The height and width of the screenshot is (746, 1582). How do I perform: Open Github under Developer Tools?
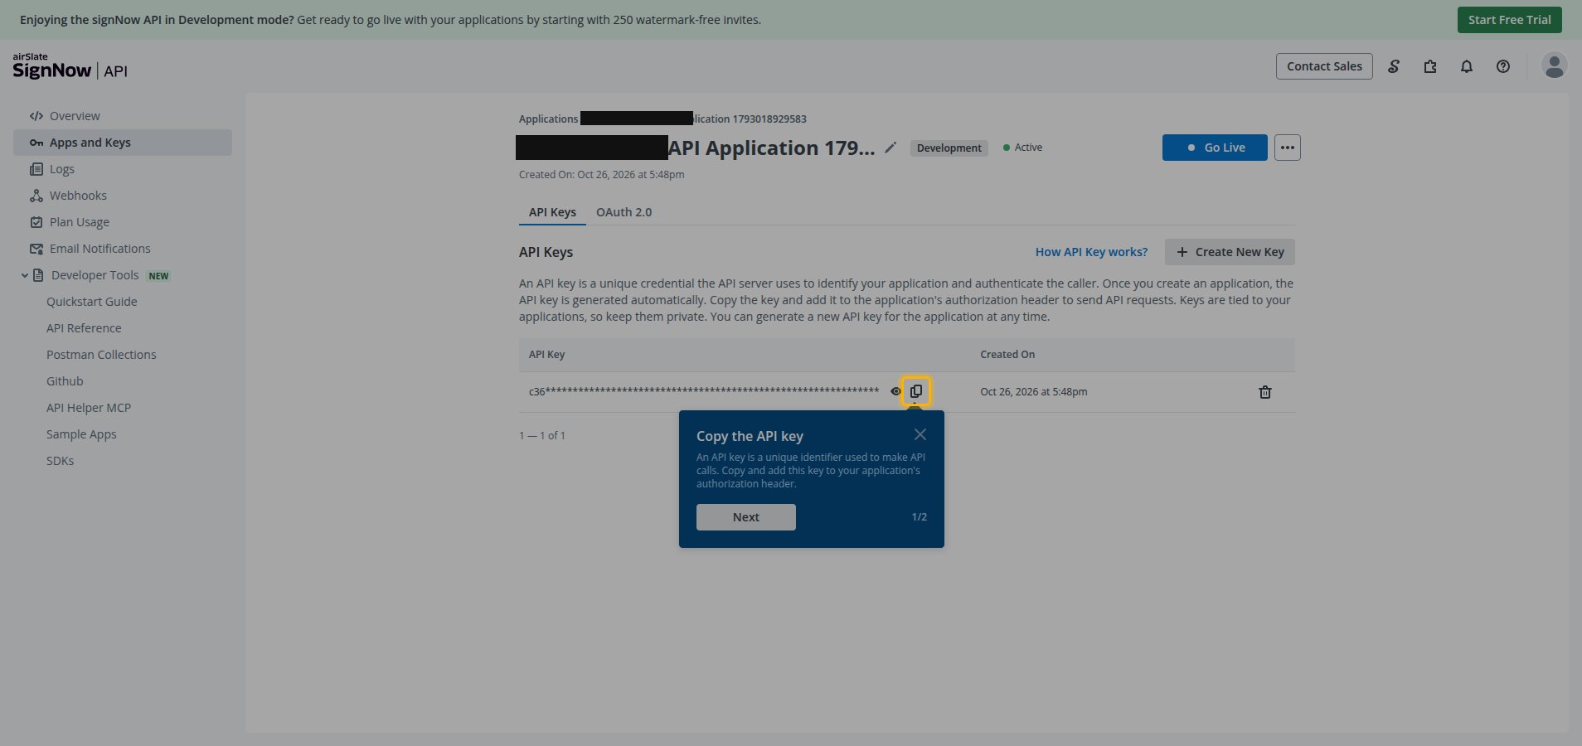coord(65,381)
